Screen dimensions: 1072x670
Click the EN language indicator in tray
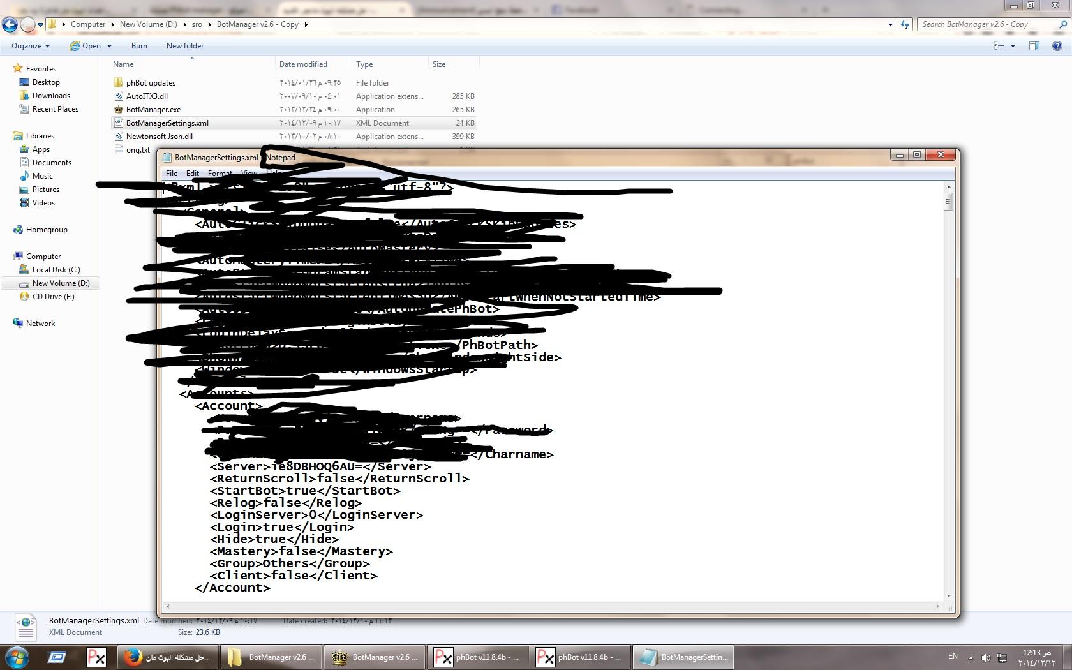tap(953, 656)
